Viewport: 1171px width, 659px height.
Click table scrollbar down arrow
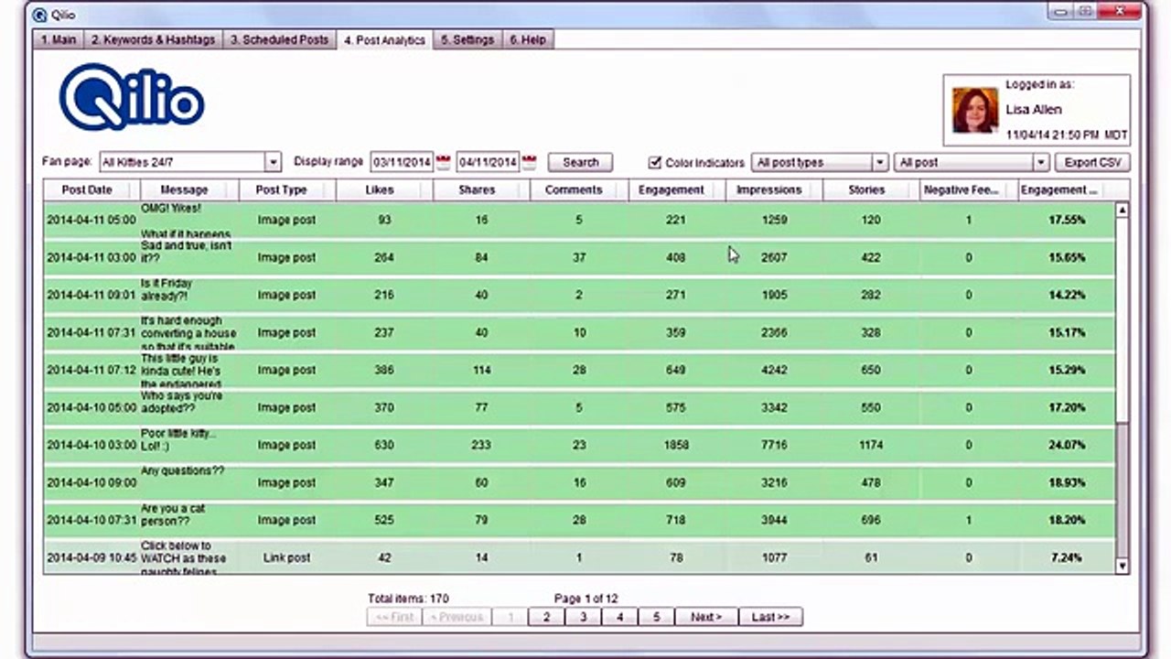[1123, 567]
